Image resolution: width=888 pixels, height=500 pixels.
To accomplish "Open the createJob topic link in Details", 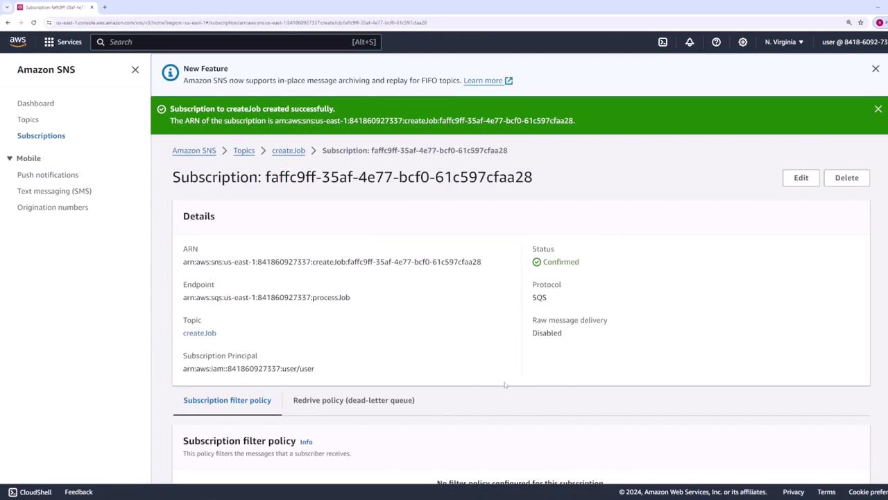I will tap(200, 333).
